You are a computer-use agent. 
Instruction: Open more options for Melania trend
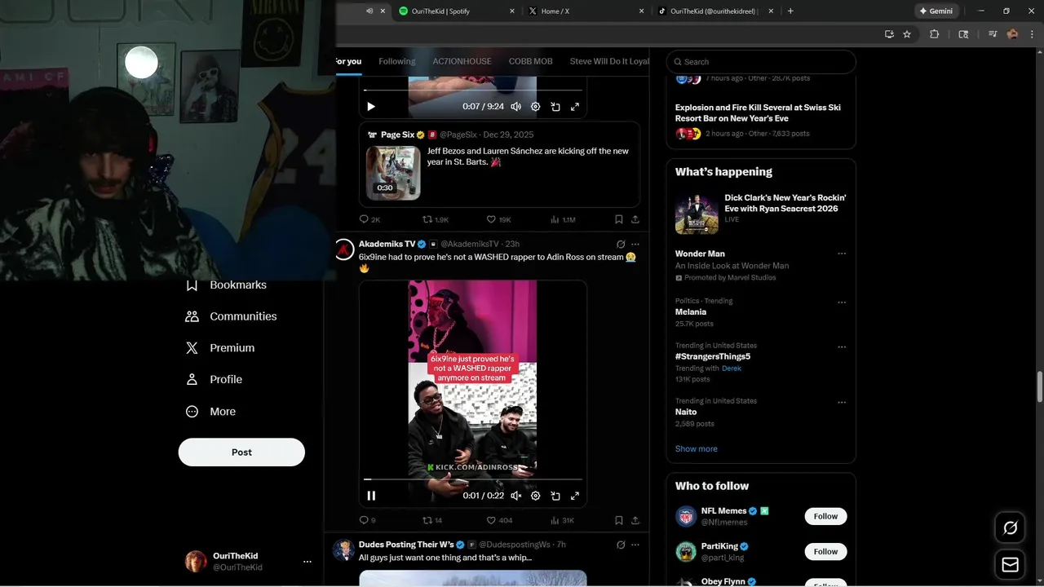click(x=842, y=302)
